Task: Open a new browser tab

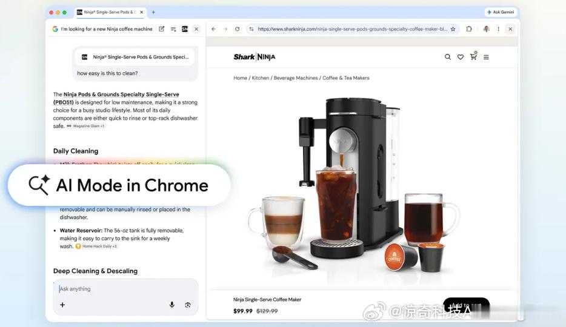Action: 153,12
